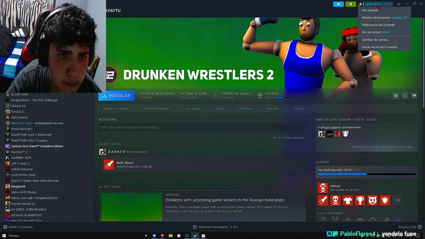Open the Mercado tab
425x239 pixels.
tap(273, 109)
